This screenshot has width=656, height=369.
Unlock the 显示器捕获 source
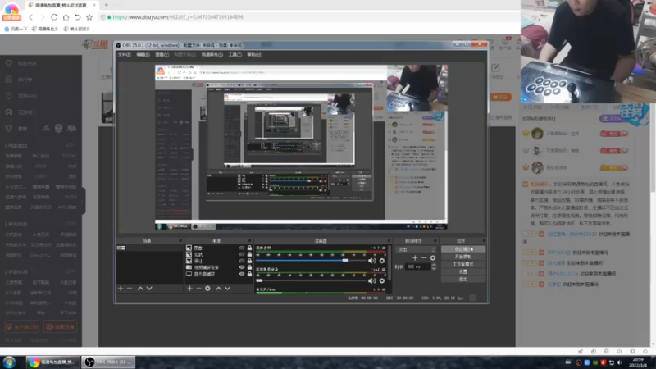pos(250,274)
